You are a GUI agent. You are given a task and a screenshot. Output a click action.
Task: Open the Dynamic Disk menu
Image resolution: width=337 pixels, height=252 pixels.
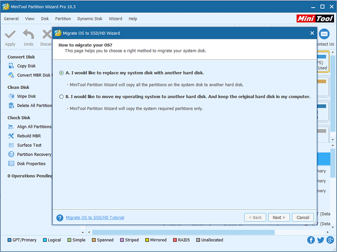(x=90, y=19)
